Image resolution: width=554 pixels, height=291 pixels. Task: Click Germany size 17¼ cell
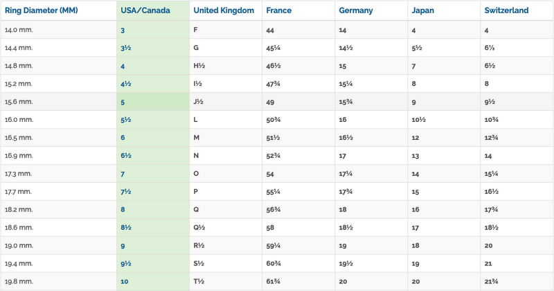tap(346, 174)
